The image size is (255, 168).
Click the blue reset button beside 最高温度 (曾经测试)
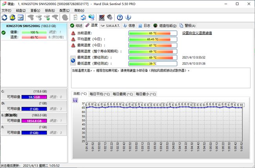click(x=73, y=60)
